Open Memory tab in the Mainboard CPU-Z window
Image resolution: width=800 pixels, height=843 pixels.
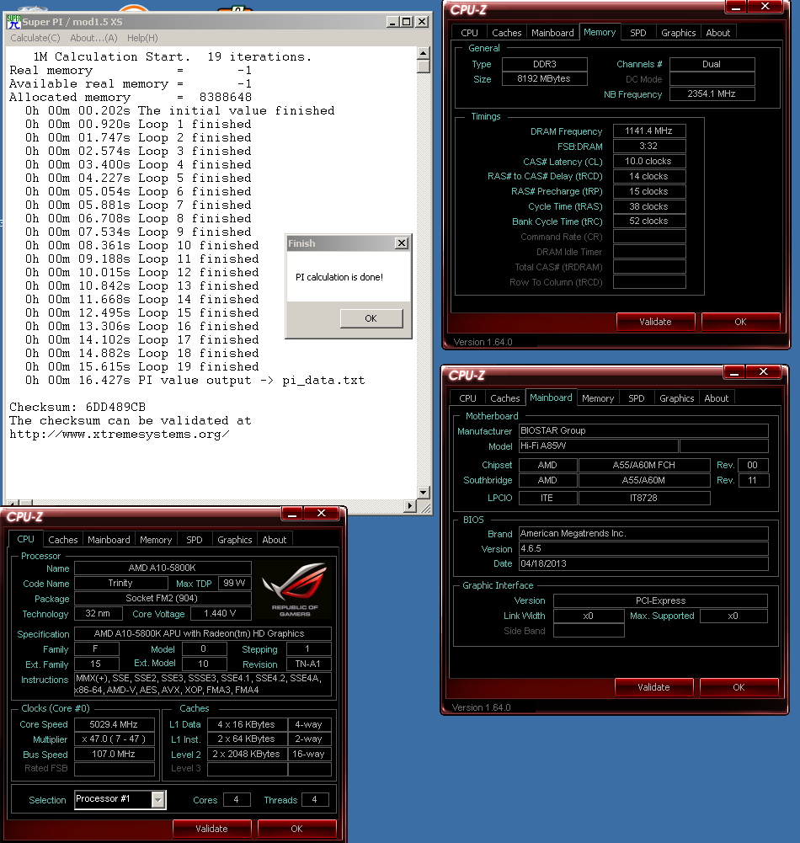point(598,398)
